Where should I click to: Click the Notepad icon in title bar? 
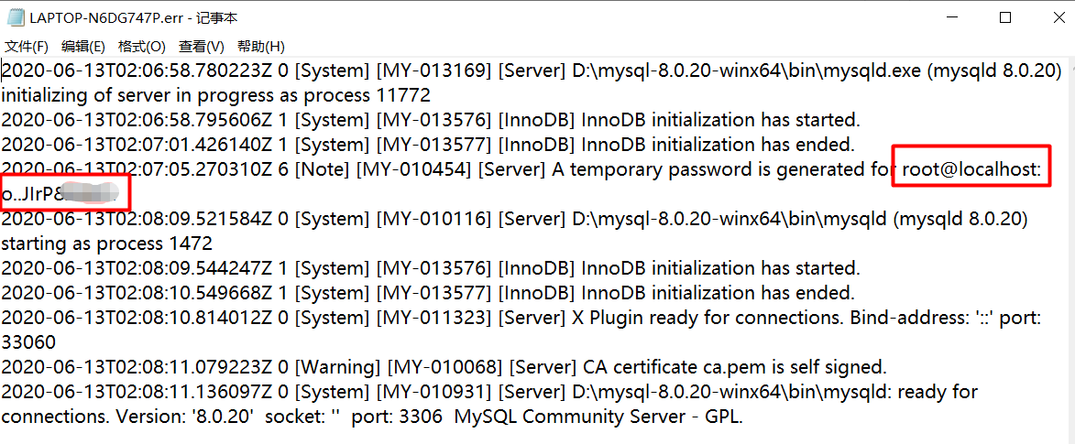16,17
